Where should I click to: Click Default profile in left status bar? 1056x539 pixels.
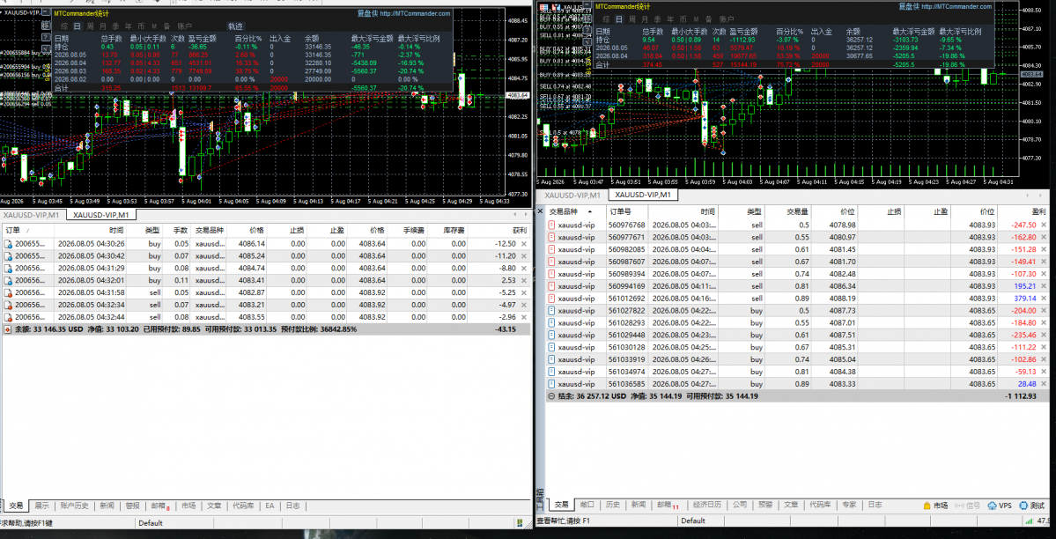151,522
